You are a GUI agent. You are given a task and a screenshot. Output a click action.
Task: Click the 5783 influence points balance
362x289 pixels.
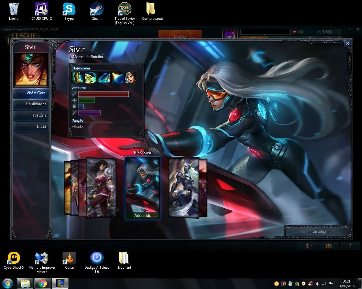pos(325,32)
